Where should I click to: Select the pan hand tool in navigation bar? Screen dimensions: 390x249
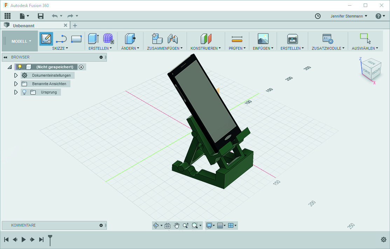click(177, 226)
